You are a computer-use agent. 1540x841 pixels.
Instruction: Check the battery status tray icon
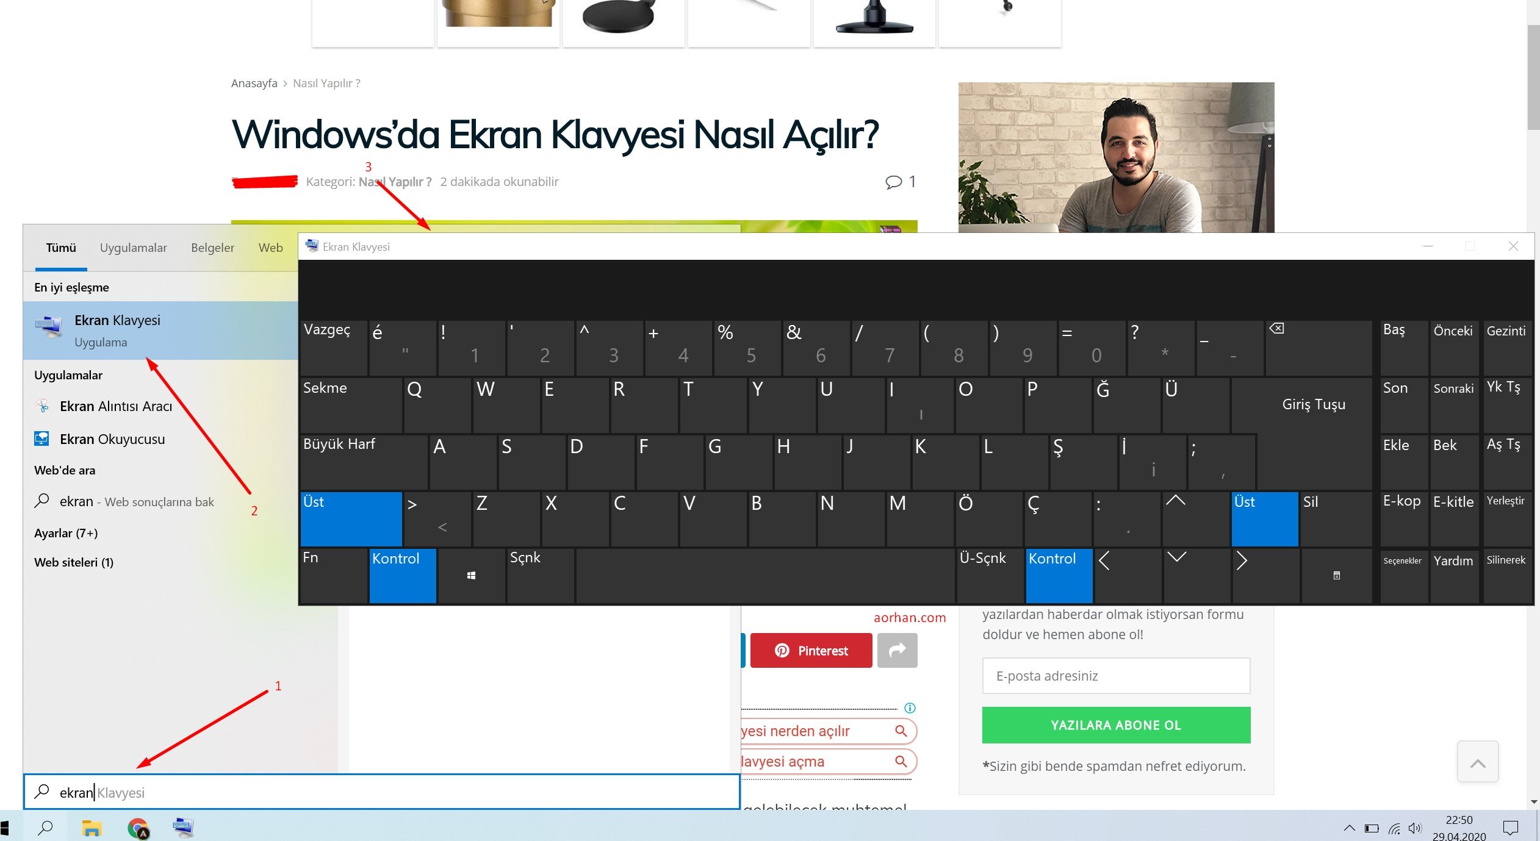coord(1372,828)
